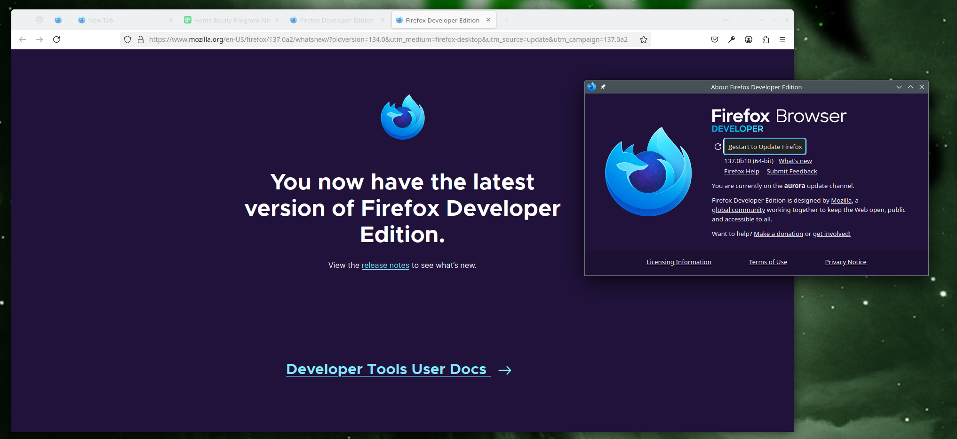This screenshot has height=439, width=957.
Task: Click the get involved! link
Action: [832, 234]
